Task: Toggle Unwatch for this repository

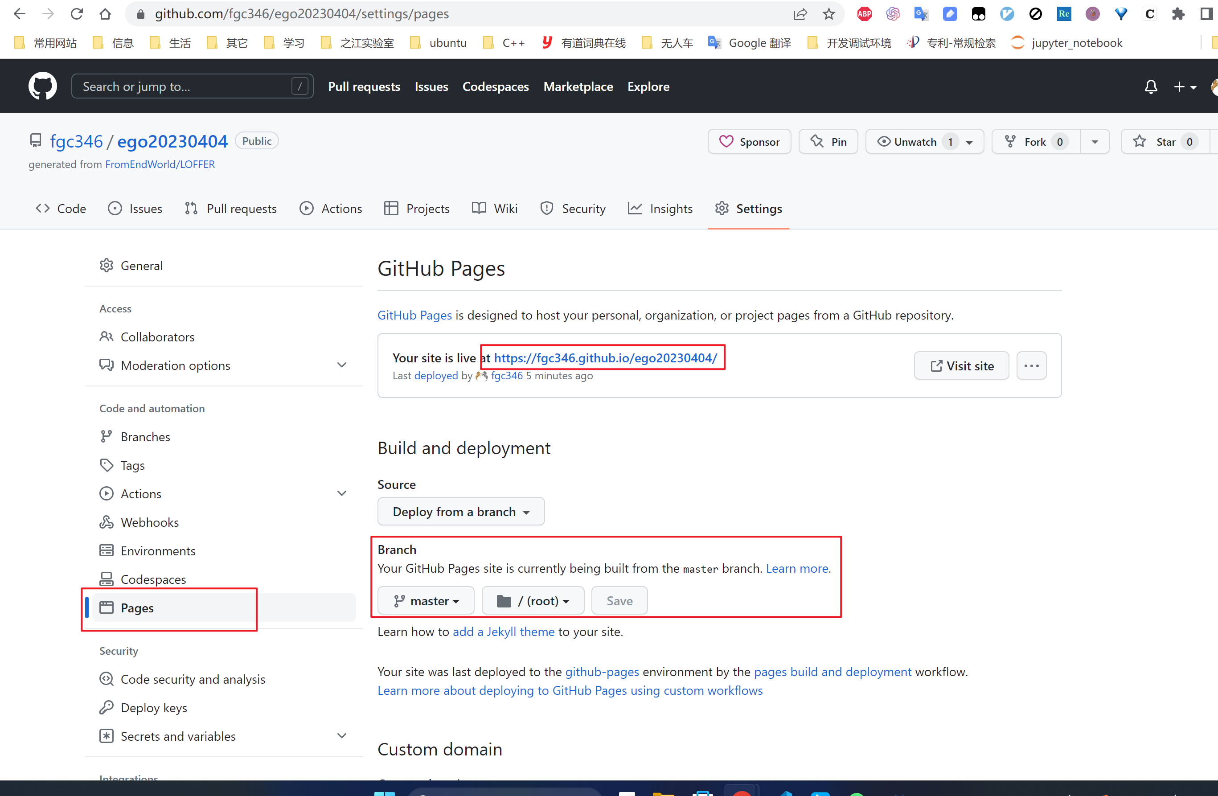Action: pyautogui.click(x=914, y=142)
